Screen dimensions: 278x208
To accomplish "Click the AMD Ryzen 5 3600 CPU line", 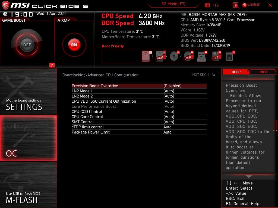I will [217, 20].
